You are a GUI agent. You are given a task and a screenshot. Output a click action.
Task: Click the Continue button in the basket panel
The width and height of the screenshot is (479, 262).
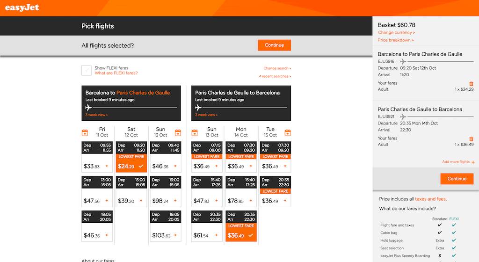[x=457, y=179]
